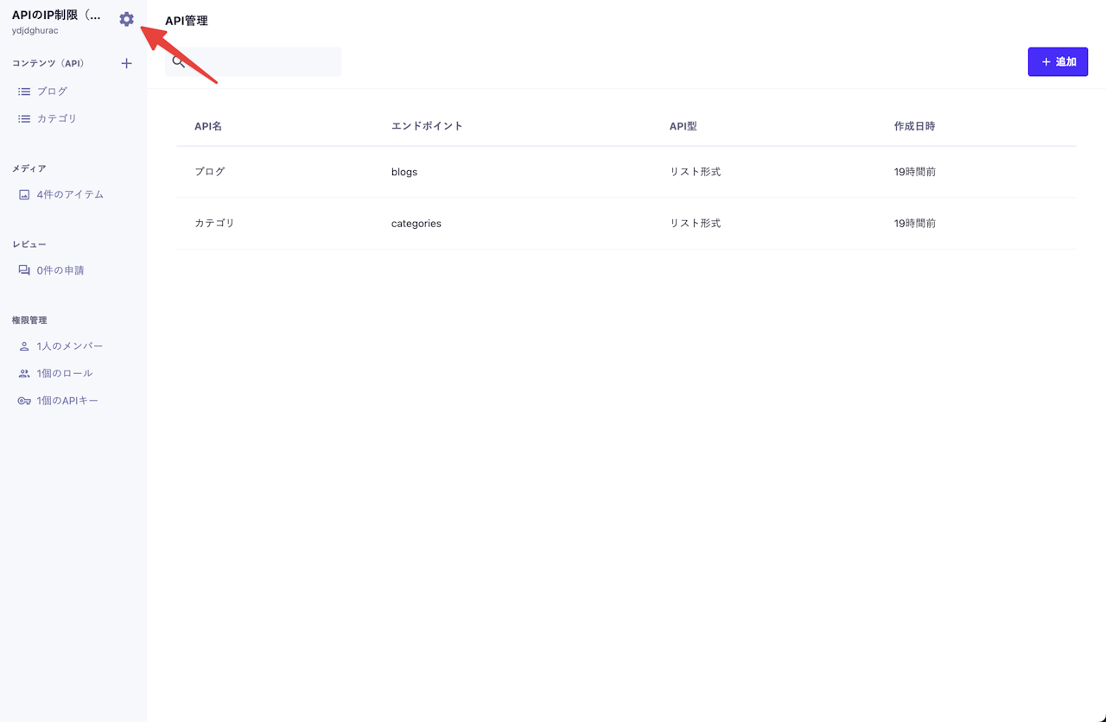
Task: Go to 4件のアイテム media page
Action: 70,195
